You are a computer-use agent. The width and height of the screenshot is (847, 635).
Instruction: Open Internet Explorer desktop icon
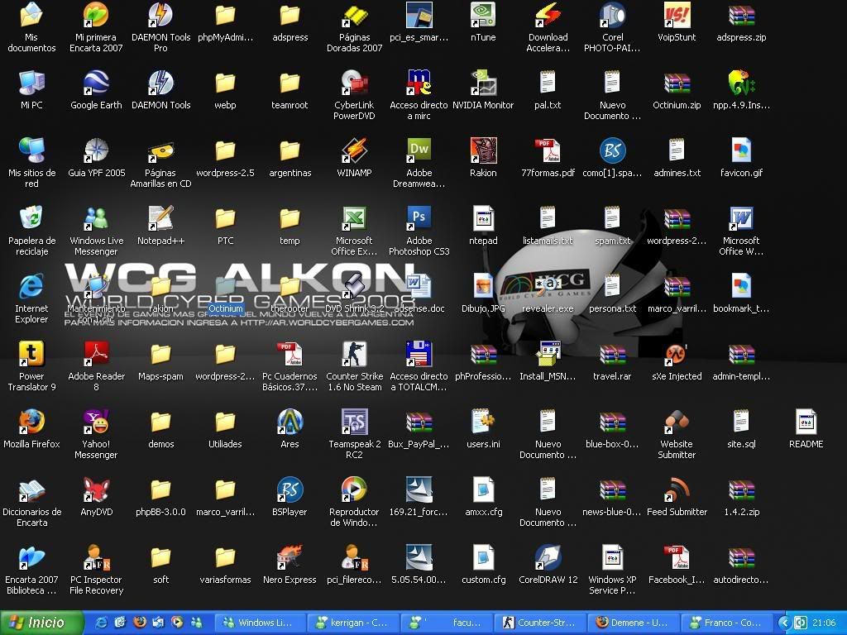tap(31, 286)
